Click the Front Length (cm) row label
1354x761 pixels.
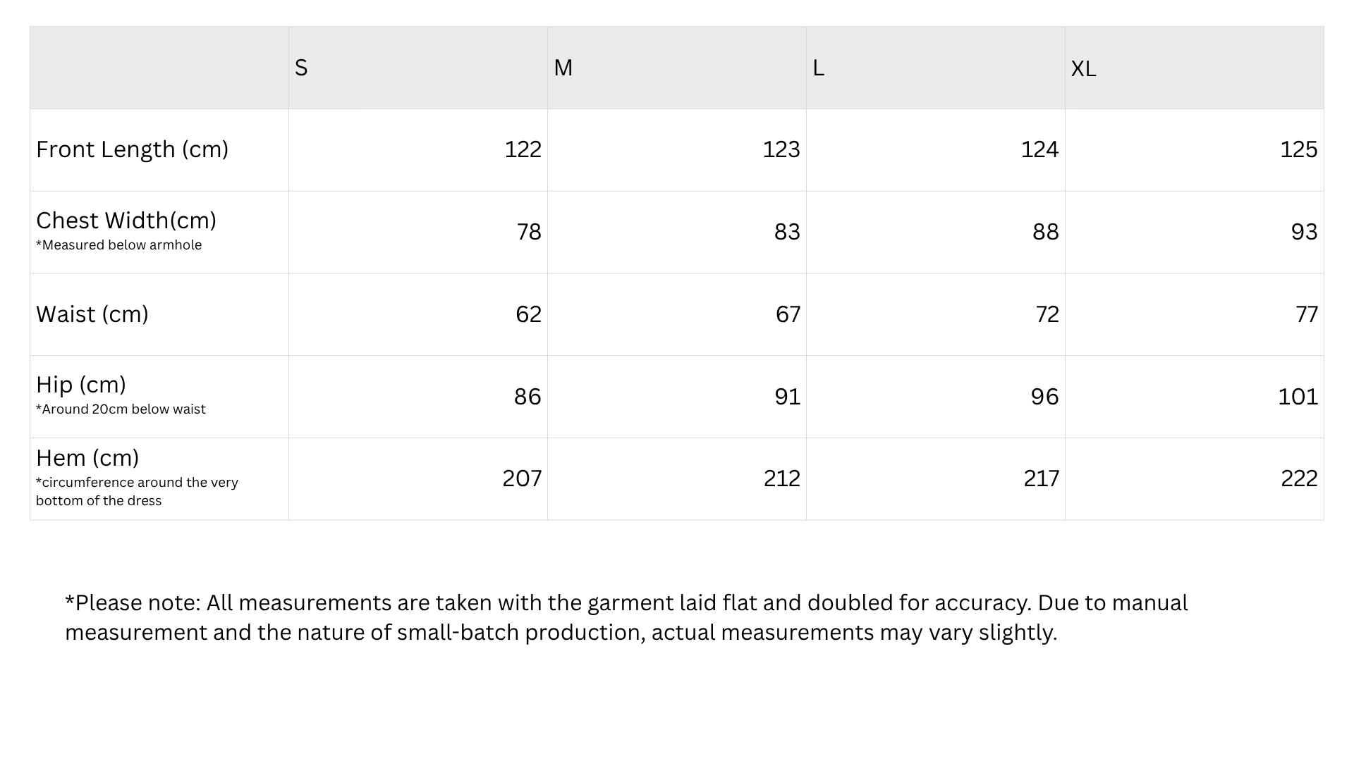(x=132, y=149)
